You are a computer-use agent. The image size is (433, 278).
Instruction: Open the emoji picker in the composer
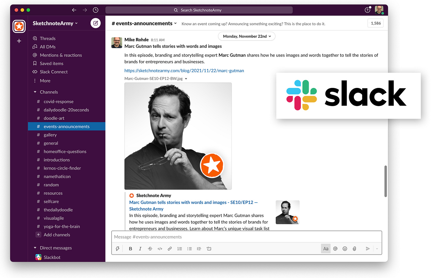[x=345, y=249]
